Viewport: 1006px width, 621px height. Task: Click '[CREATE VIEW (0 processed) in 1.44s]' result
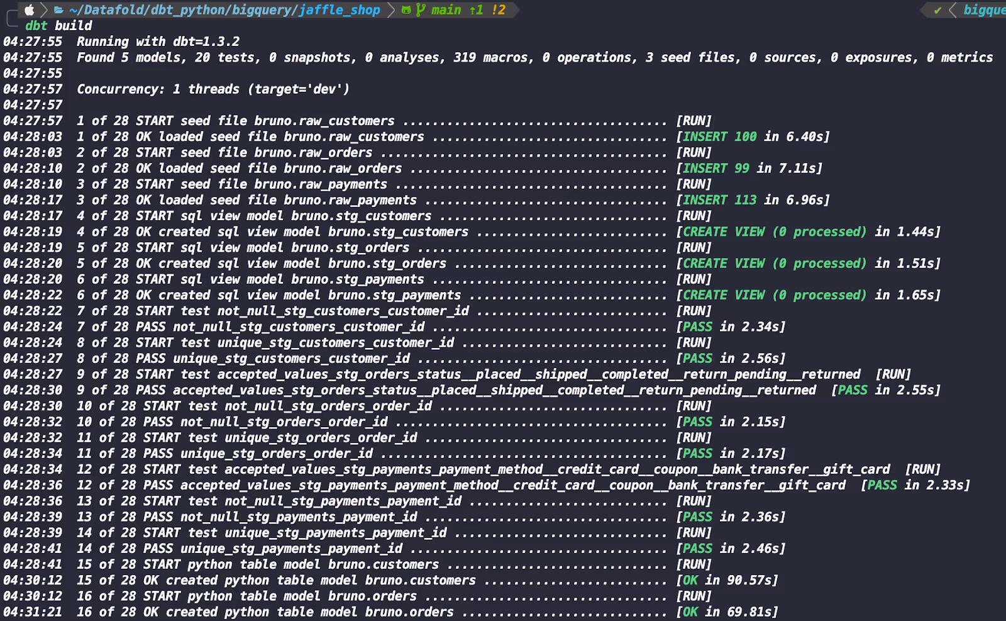809,232
